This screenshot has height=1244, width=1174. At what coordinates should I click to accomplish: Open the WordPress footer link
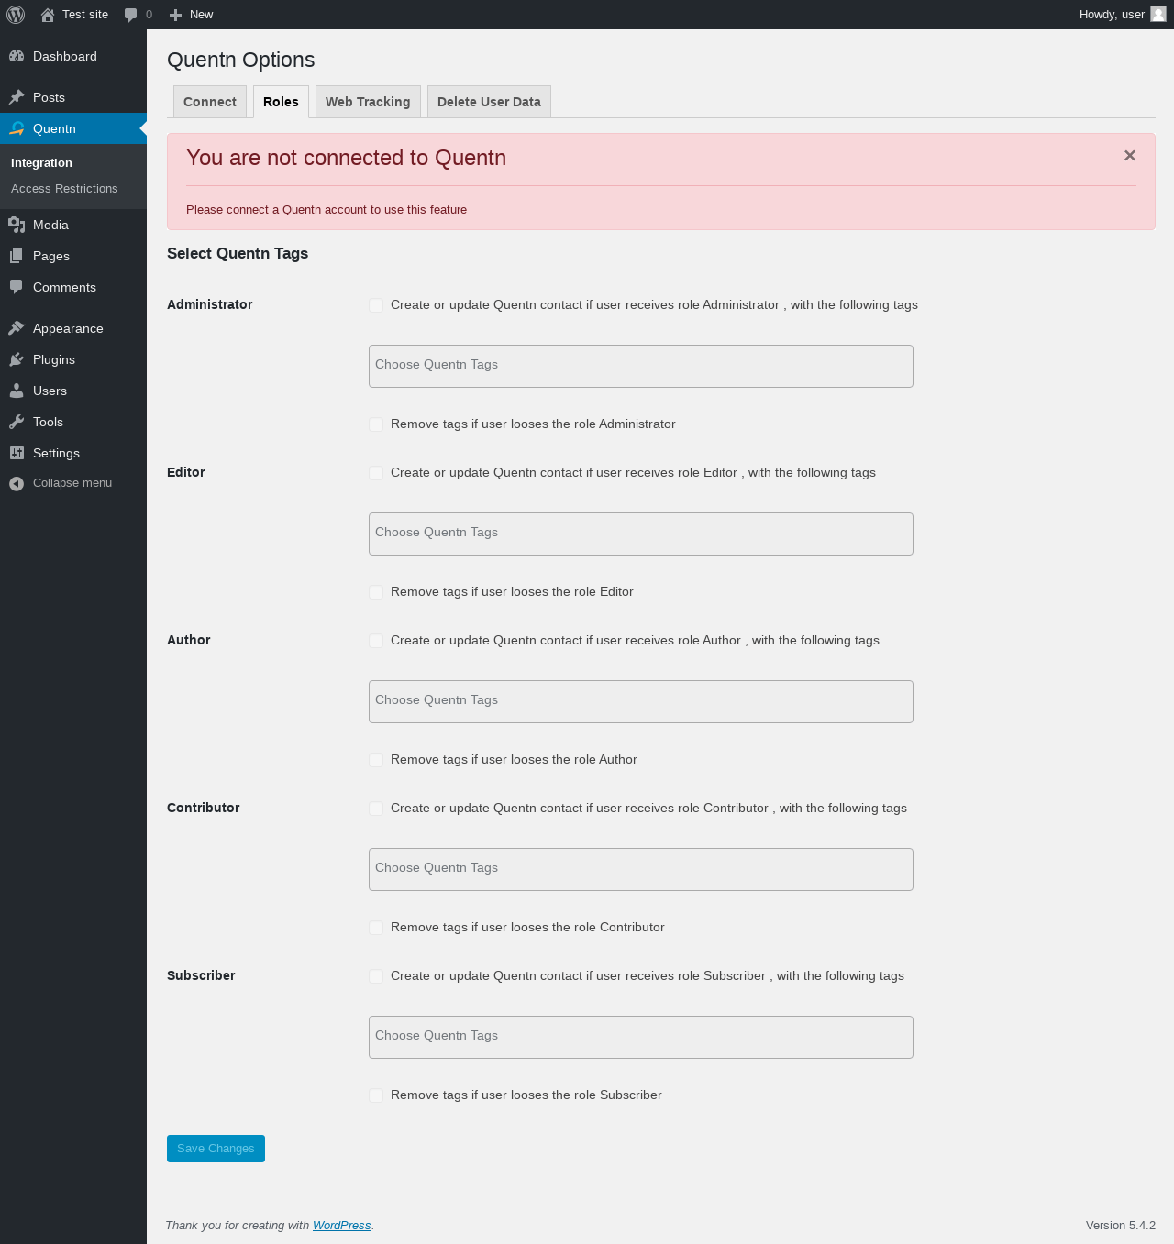[x=341, y=1226]
